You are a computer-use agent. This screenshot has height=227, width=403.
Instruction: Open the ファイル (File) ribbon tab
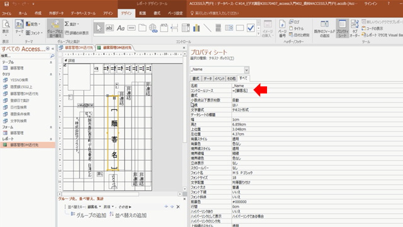7,13
